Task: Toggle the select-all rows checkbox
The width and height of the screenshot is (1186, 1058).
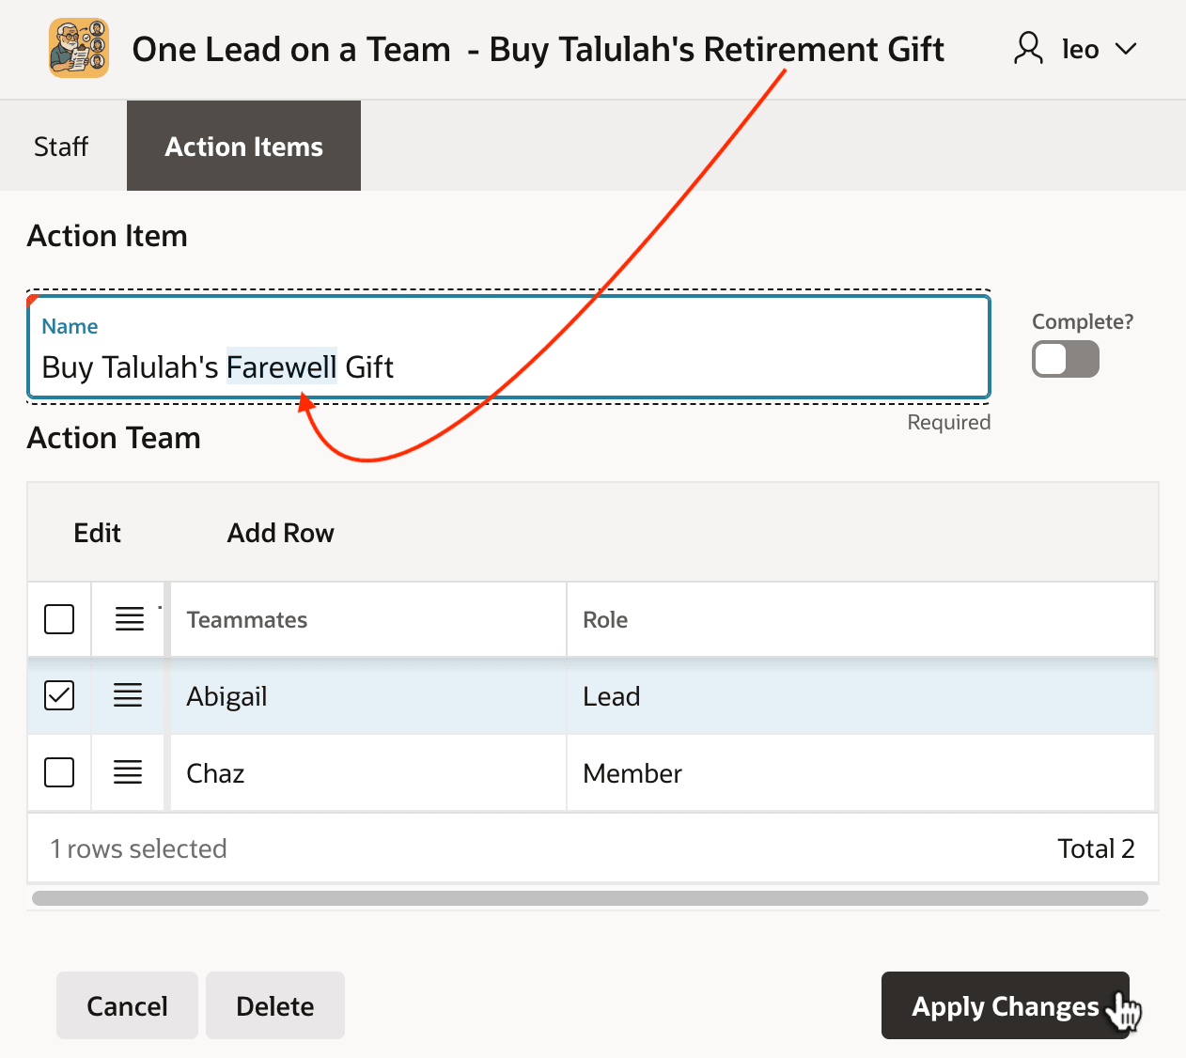Action: point(59,619)
